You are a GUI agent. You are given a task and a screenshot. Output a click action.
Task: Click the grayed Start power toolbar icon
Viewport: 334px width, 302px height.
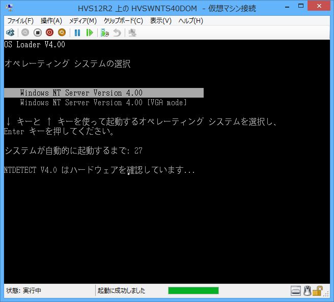[x=25, y=33]
